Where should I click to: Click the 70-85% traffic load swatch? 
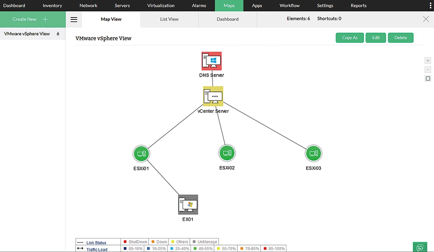pos(241,248)
